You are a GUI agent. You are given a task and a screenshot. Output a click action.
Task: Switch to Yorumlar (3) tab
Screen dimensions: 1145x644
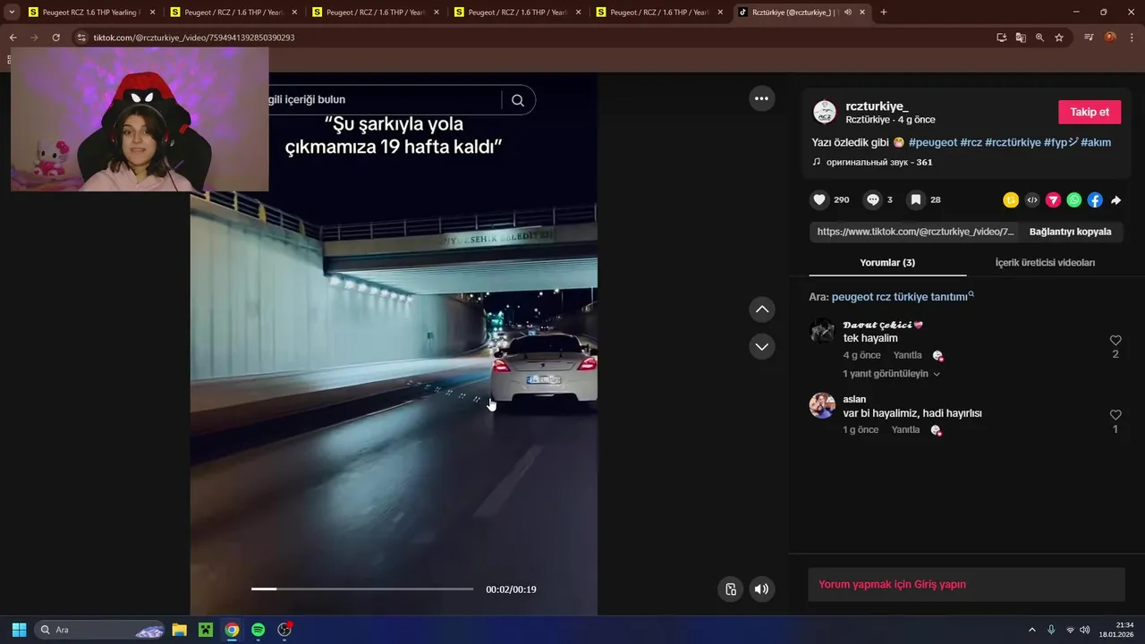pos(887,263)
